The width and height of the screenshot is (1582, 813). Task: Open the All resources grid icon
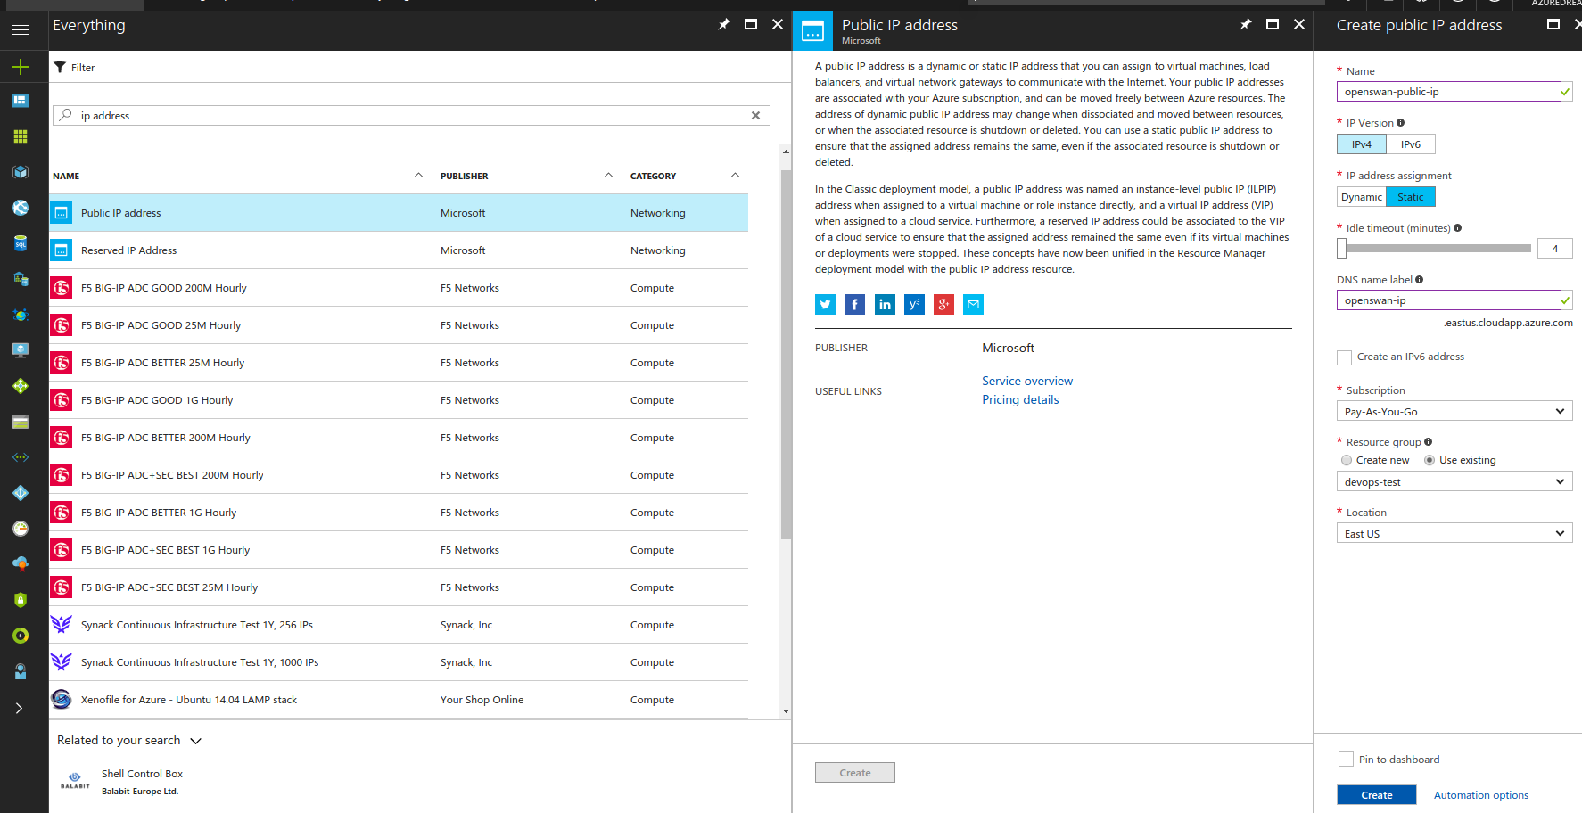tap(21, 136)
